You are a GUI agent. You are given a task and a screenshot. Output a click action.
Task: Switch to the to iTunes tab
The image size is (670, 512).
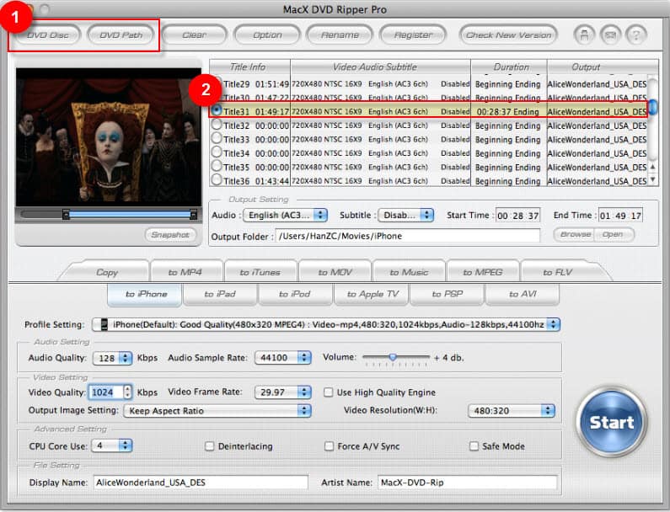click(x=260, y=272)
